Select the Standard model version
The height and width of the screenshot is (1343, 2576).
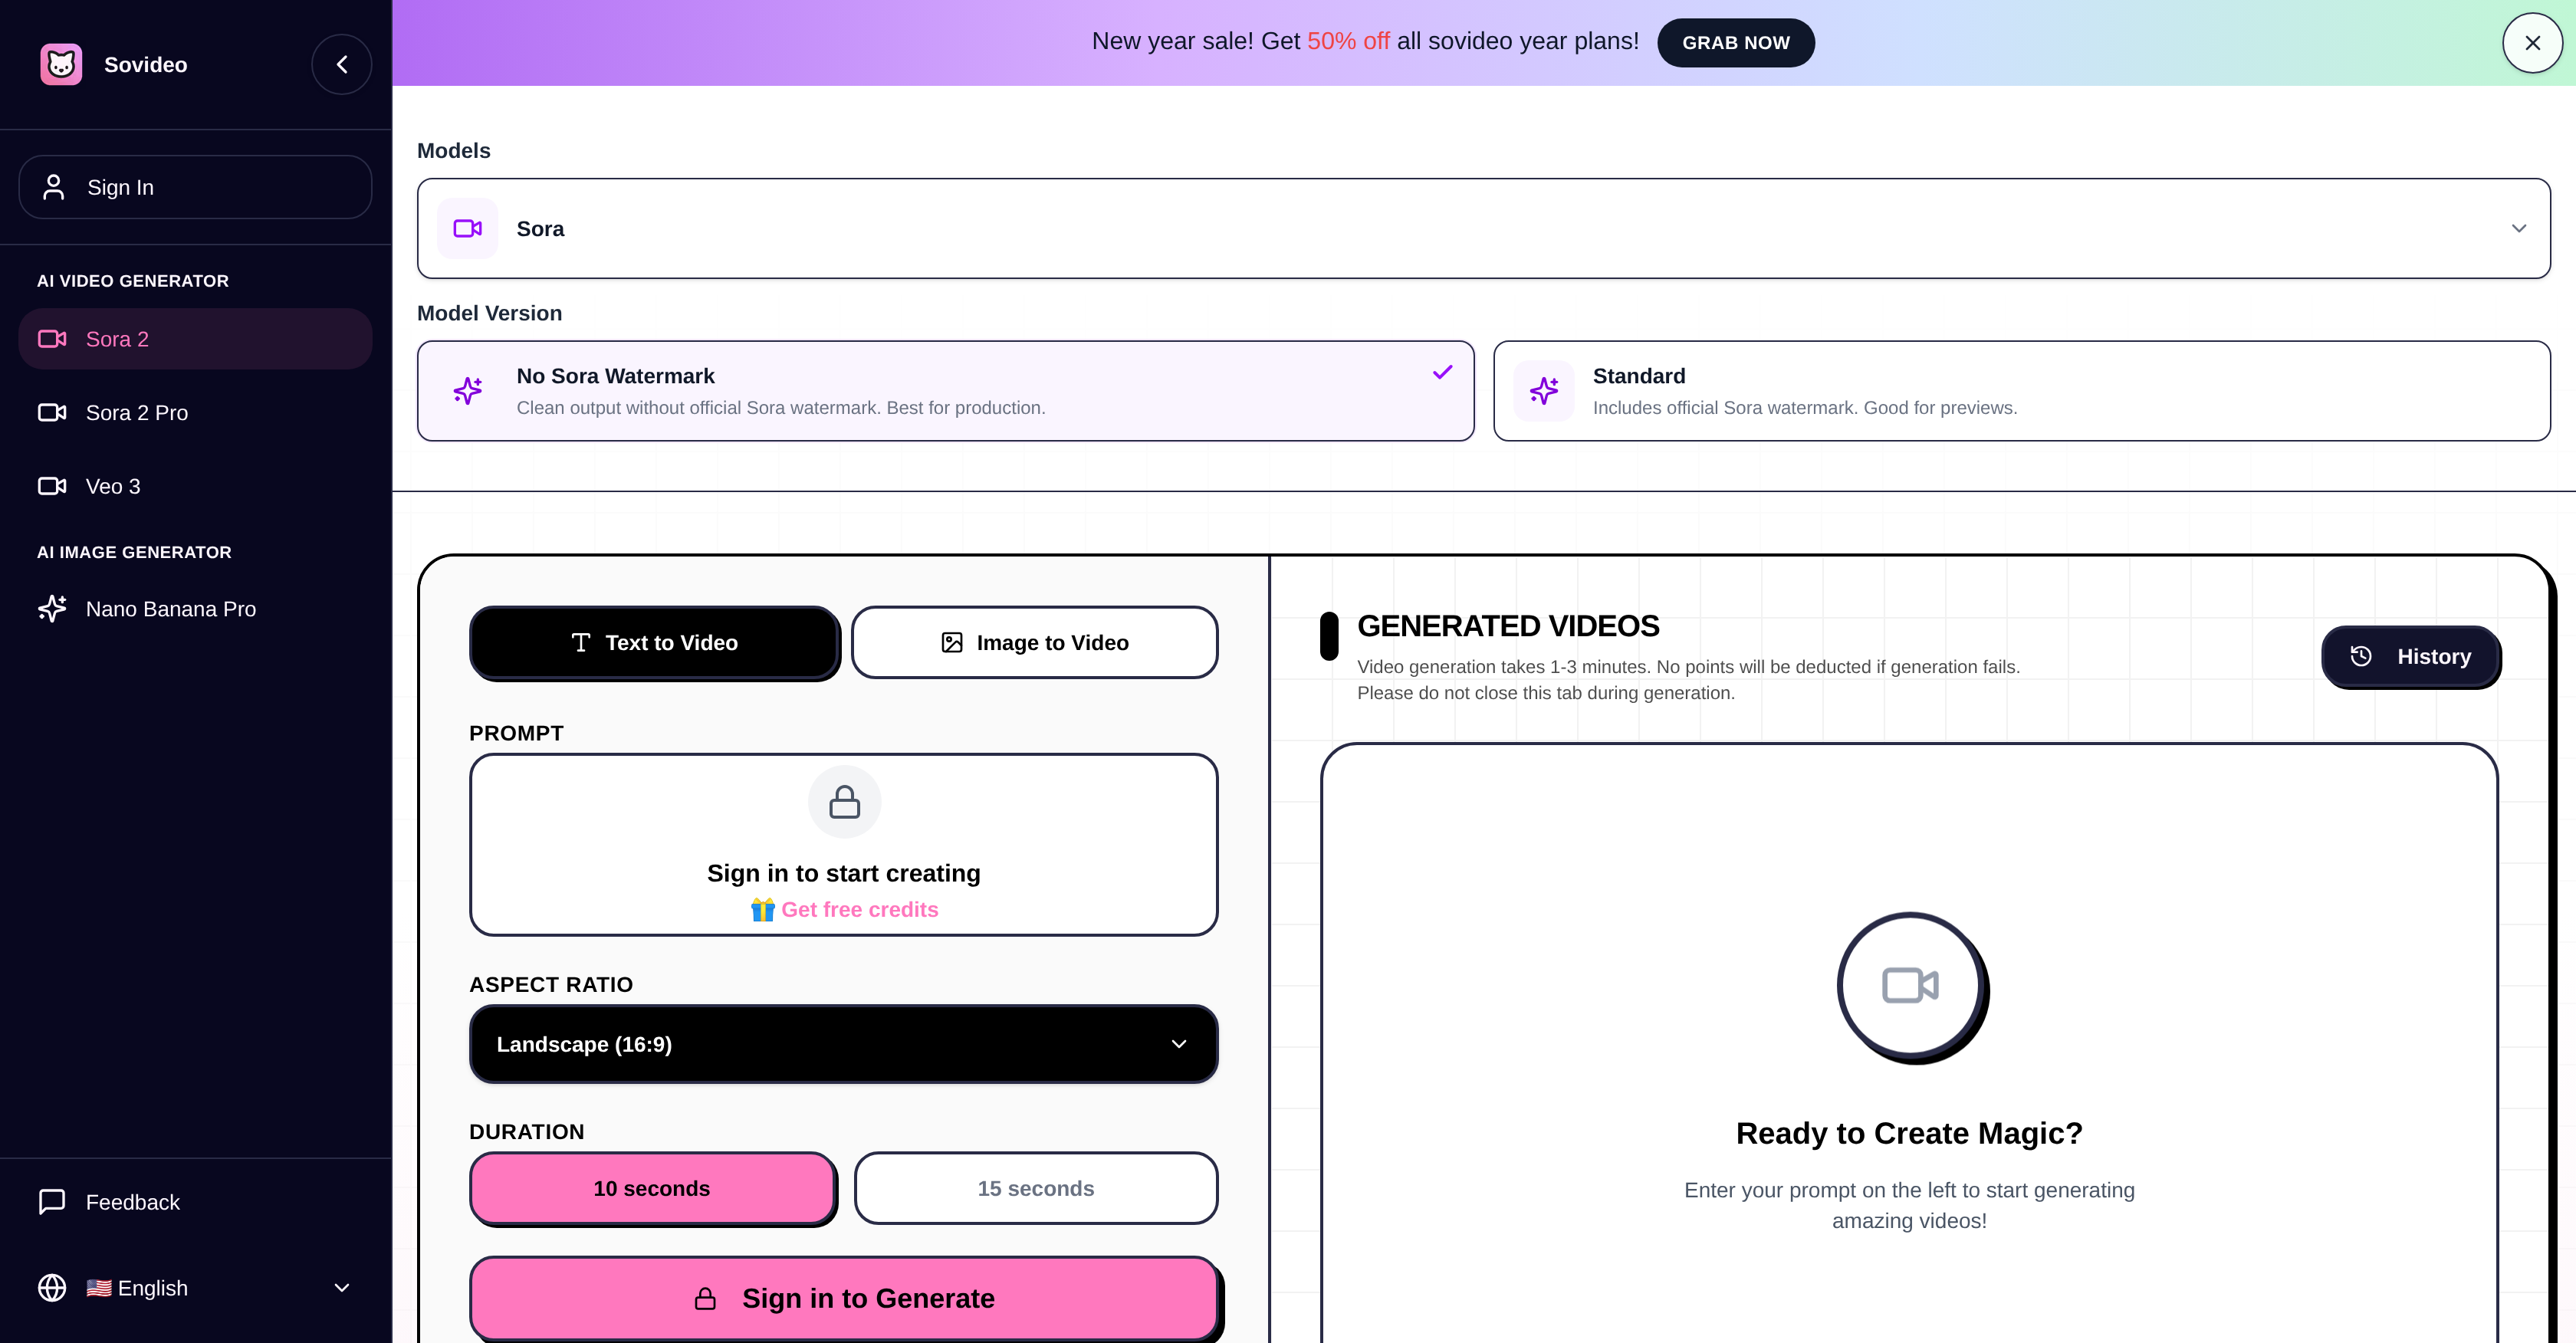tap(2022, 391)
